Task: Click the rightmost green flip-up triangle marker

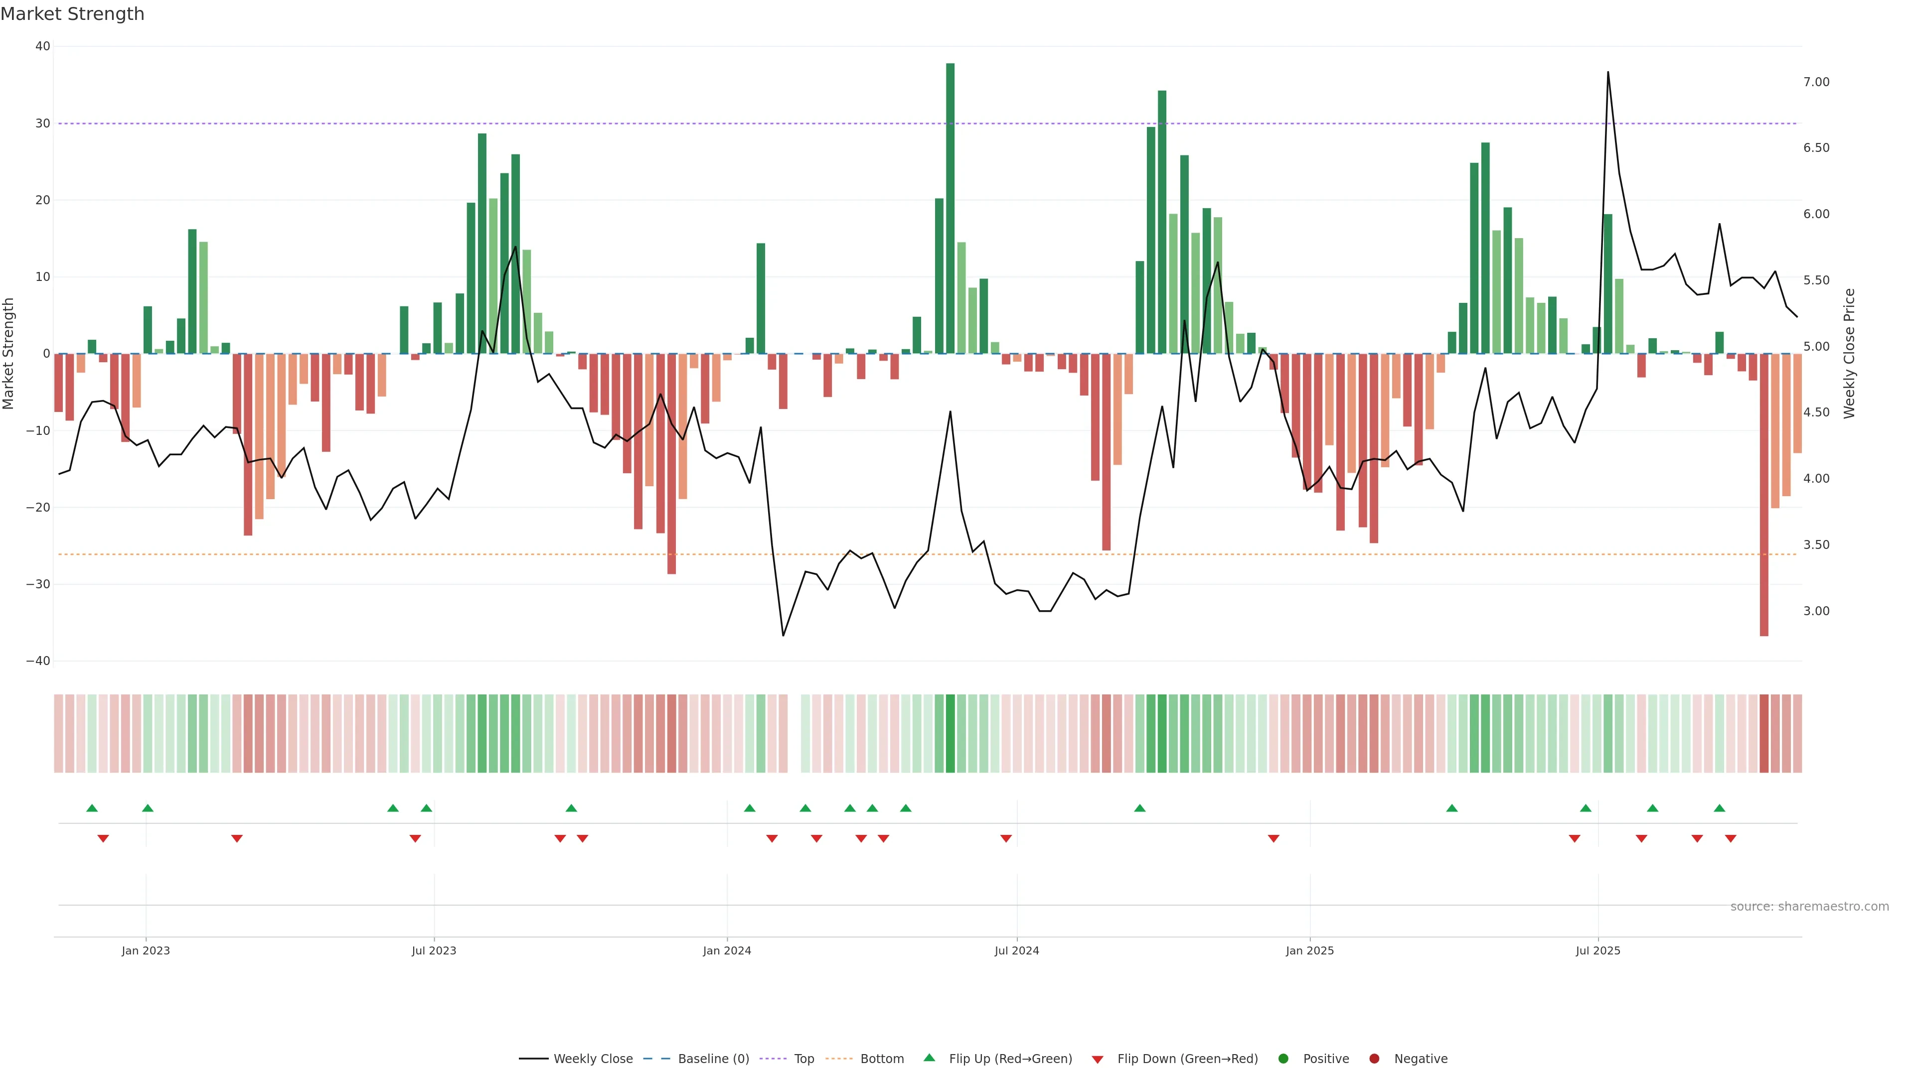Action: 1719,808
